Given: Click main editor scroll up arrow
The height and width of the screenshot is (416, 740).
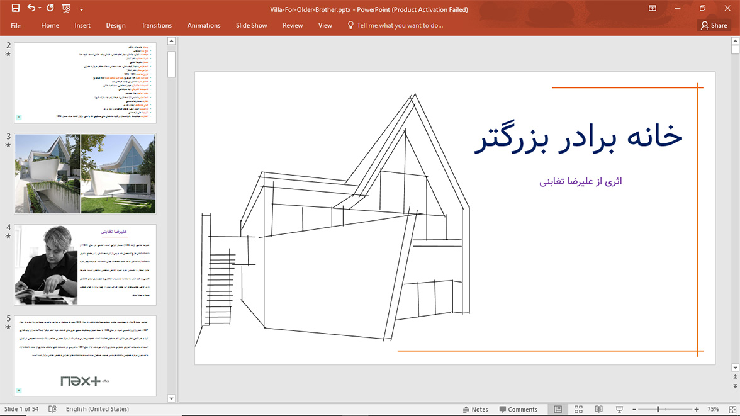Looking at the screenshot, I should 735,41.
